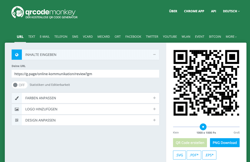Image resolution: width=250 pixels, height=162 pixels.
Task: Switch to the vCard tab
Action: (x=88, y=37)
